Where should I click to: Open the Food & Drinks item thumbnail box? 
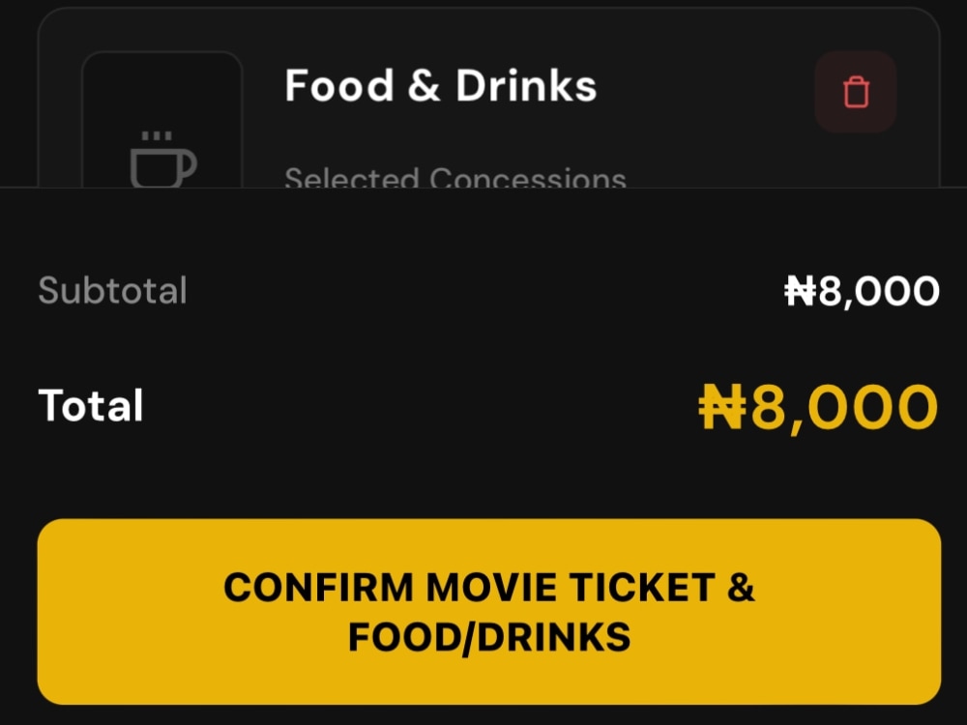click(162, 120)
